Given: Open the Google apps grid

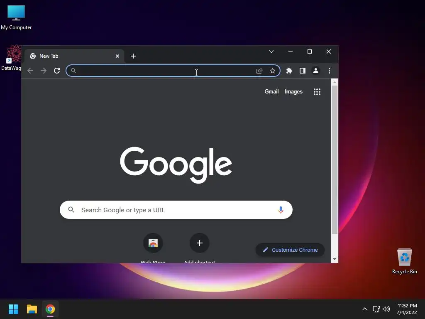Looking at the screenshot, I should [x=317, y=92].
